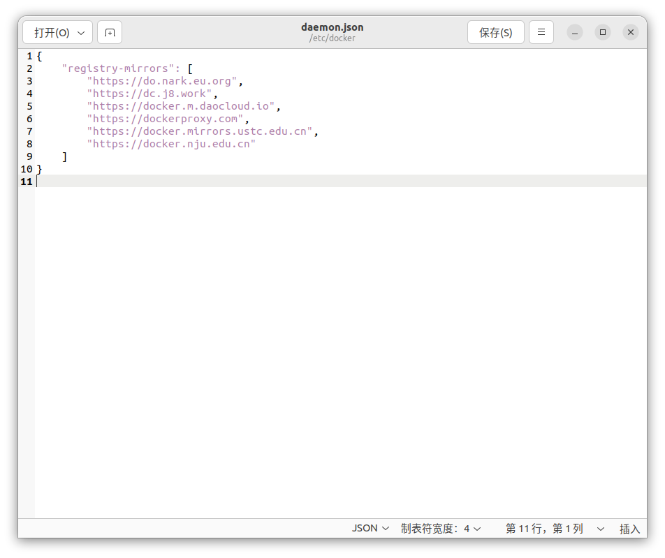Expand the 制表符宽度 tab width selector

(441, 529)
